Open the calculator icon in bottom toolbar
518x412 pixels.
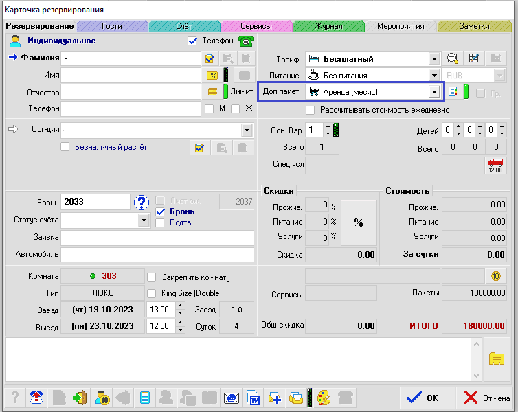point(145,398)
